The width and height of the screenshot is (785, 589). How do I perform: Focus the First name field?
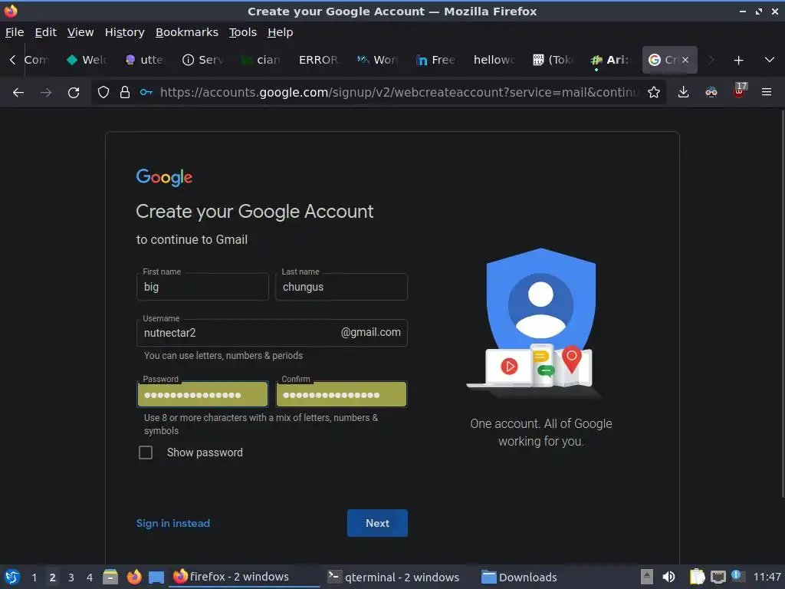coord(202,287)
